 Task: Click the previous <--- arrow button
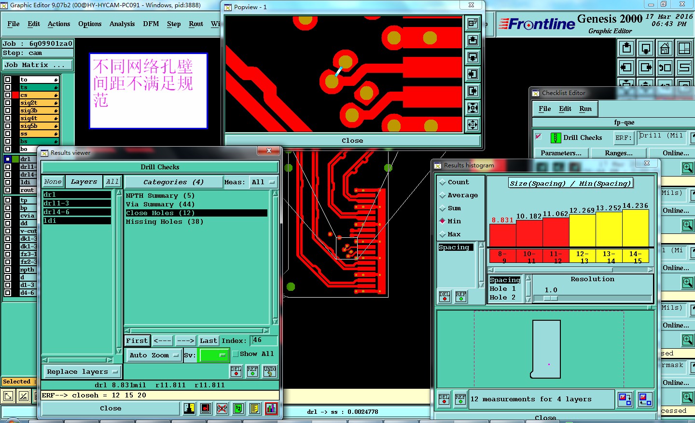coord(163,341)
